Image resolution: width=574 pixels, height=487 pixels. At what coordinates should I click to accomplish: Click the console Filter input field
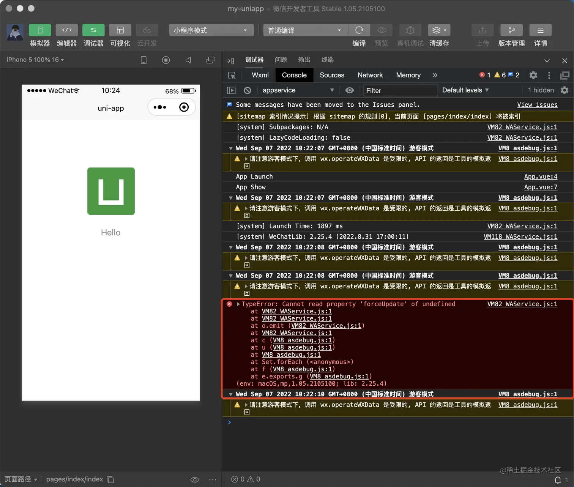pos(400,90)
